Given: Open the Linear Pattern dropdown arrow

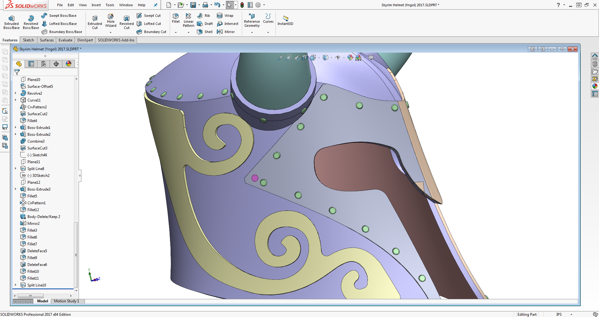Looking at the screenshot, I should [x=188, y=32].
